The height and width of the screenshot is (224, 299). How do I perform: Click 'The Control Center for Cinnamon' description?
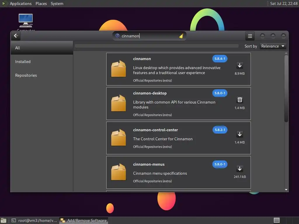click(x=163, y=139)
